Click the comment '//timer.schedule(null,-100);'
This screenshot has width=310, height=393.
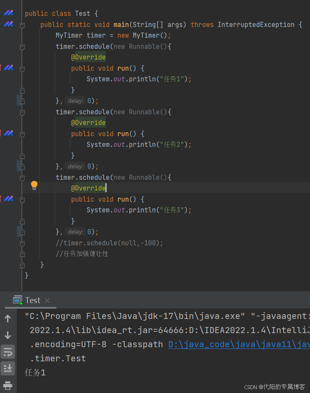click(x=110, y=243)
